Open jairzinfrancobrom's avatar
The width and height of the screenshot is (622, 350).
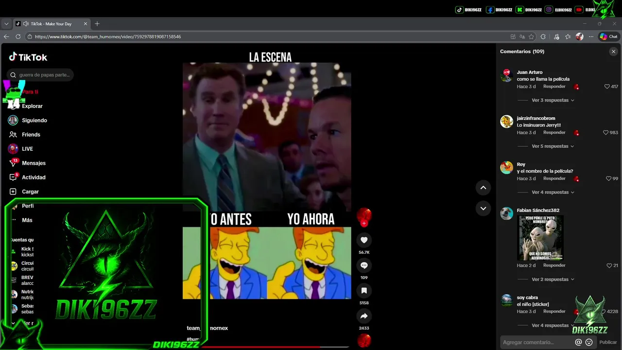507,122
